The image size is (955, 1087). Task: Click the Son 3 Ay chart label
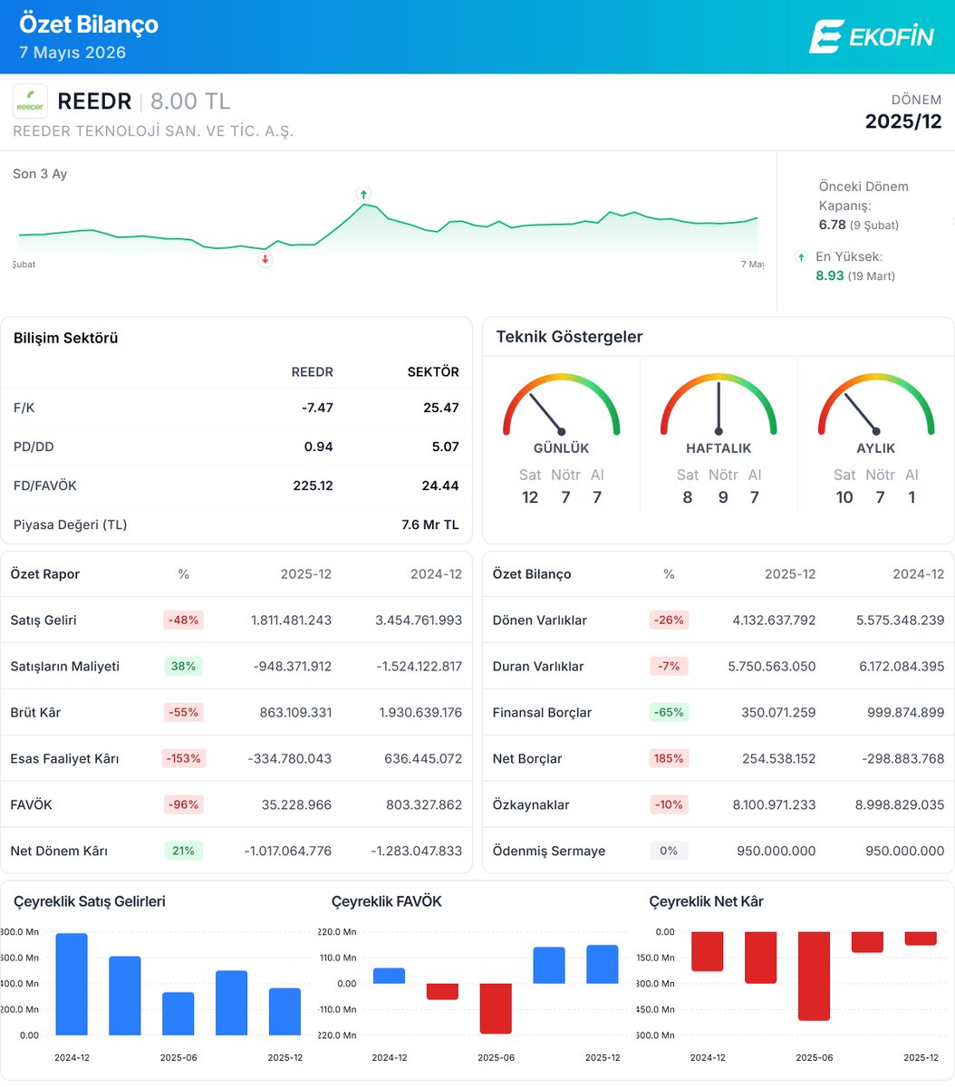40,174
